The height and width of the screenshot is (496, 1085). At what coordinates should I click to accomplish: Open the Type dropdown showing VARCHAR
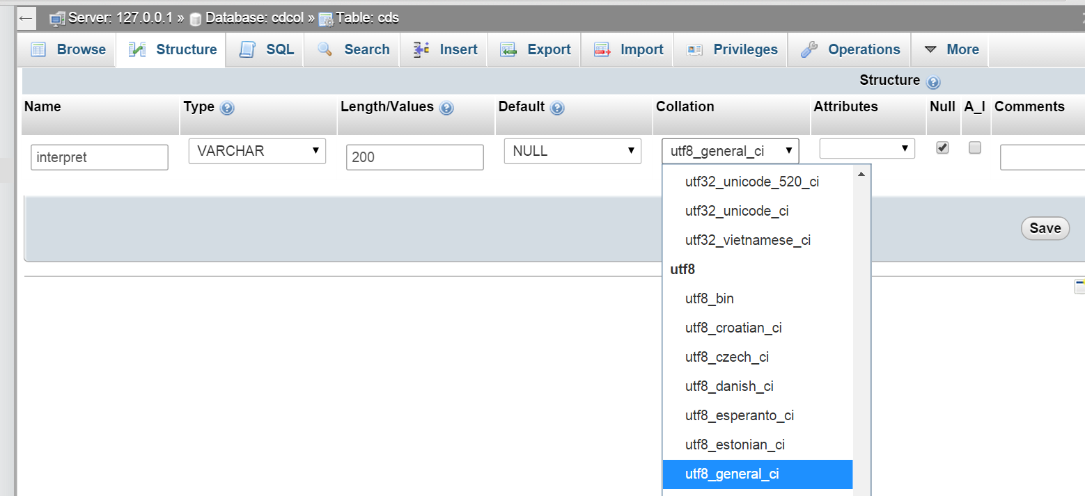[257, 151]
